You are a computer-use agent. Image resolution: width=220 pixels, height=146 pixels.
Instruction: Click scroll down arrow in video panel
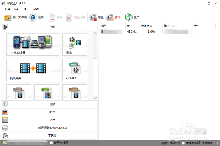95,98
